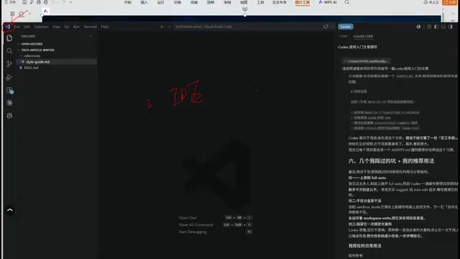Open the WPS 图片工具 ribbon tab
The height and width of the screenshot is (259, 460).
point(302,2)
